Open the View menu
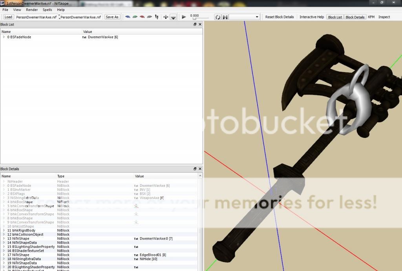Screen dimensions: 402x271 point(17,10)
